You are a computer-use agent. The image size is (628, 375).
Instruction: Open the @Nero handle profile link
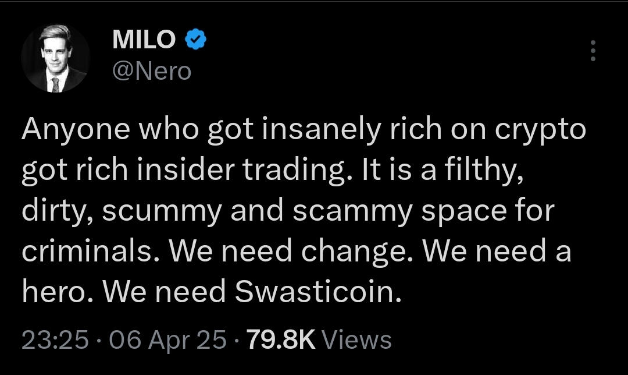pyautogui.click(x=151, y=71)
